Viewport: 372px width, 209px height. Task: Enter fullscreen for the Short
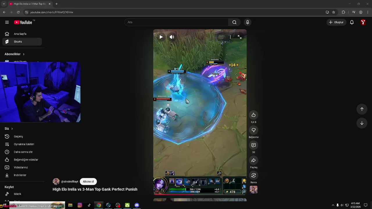239,37
